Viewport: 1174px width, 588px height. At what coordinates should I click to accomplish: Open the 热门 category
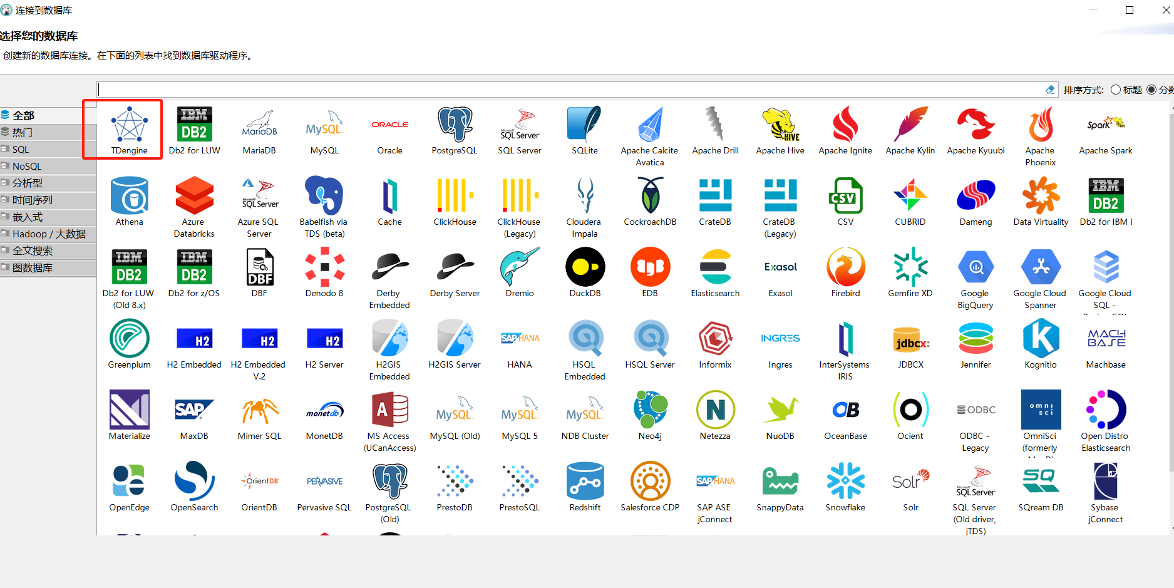click(x=48, y=132)
